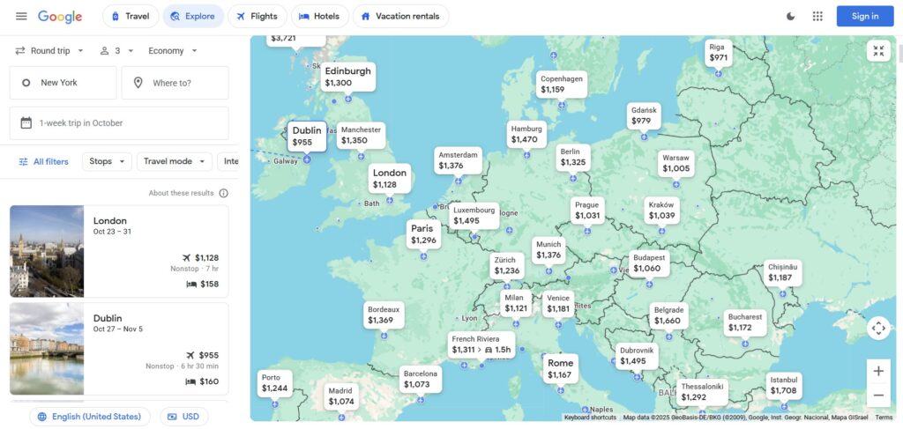Screen dimensions: 903x429
Task: Open the Dublin photo thumbnail
Action: tap(47, 349)
